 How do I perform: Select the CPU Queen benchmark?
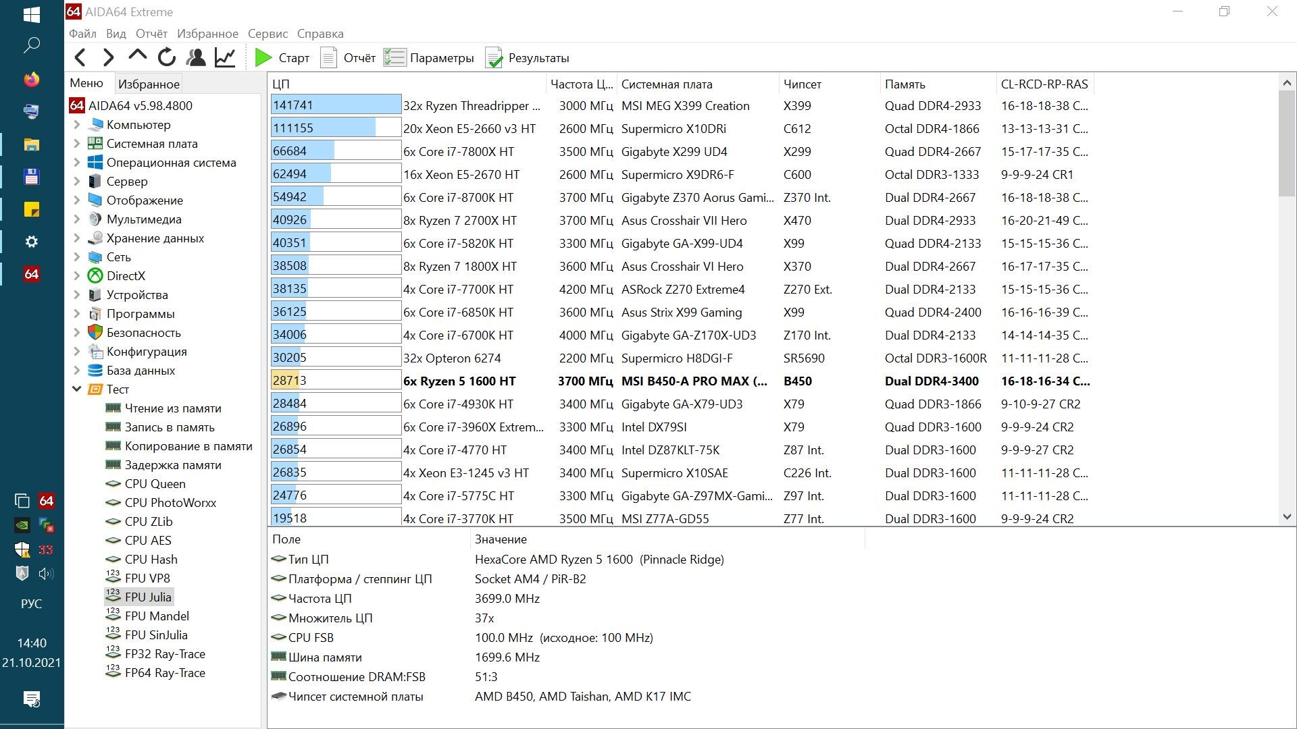click(x=155, y=484)
